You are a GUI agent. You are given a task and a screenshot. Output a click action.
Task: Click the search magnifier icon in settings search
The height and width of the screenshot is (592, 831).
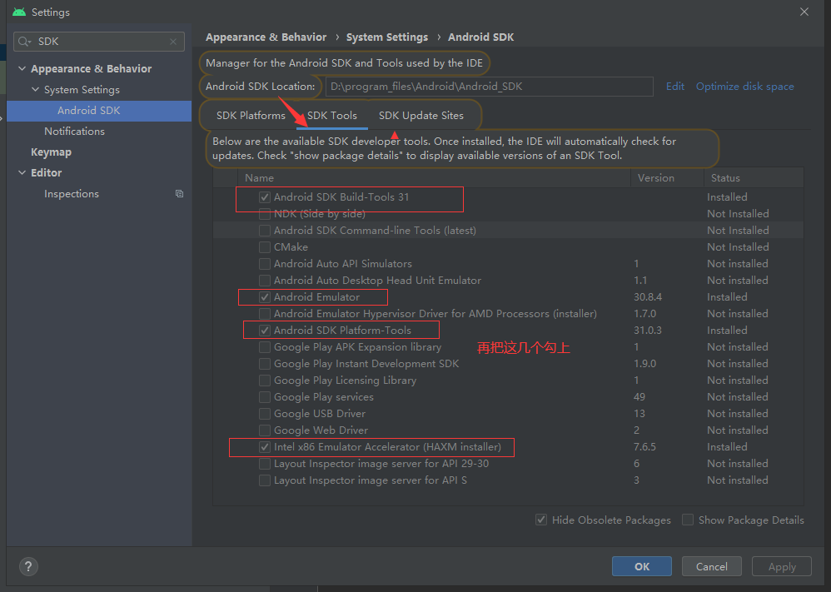coord(23,42)
